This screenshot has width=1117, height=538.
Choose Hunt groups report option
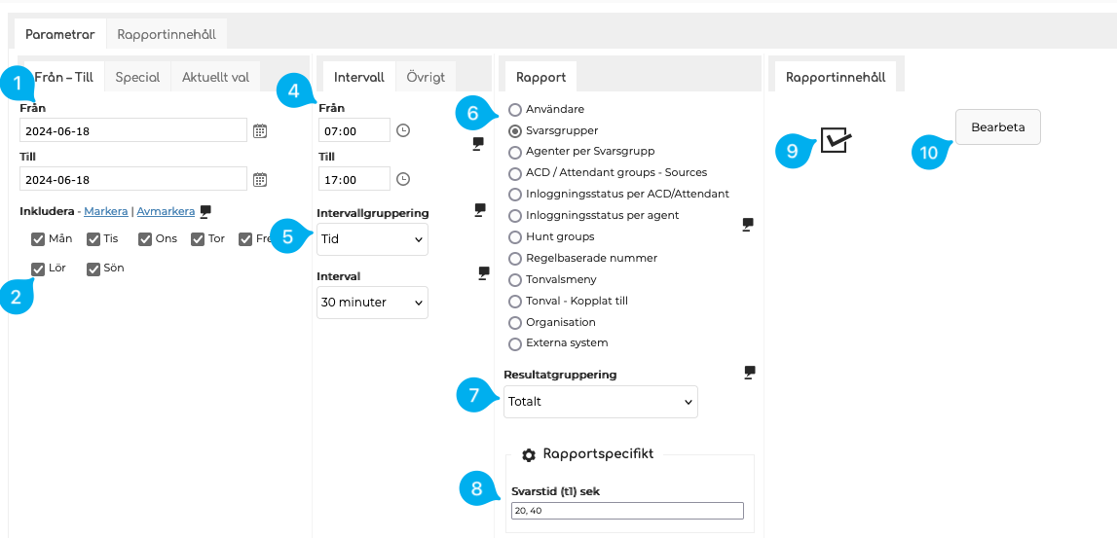[515, 237]
